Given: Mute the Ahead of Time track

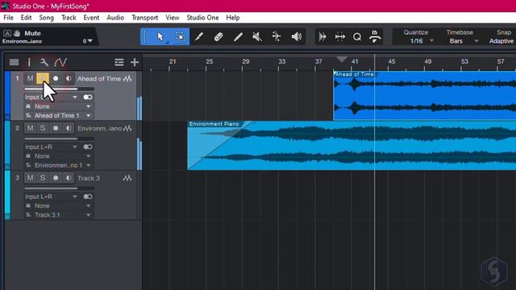Looking at the screenshot, I should pos(30,79).
